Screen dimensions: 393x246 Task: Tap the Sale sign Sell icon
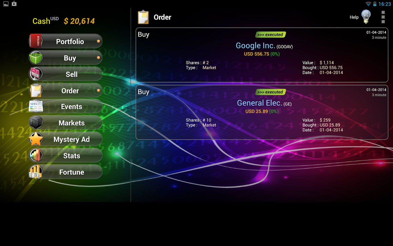(x=36, y=74)
